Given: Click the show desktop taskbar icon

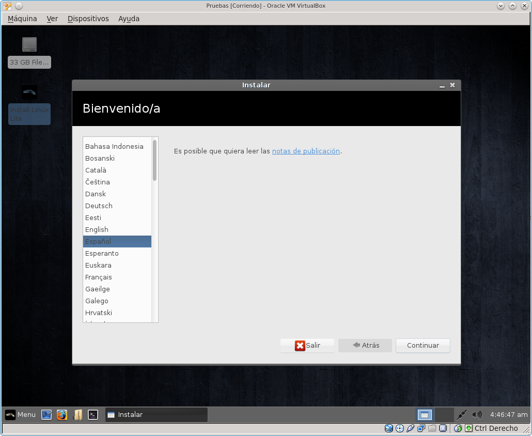Looking at the screenshot, I should click(x=46, y=414).
